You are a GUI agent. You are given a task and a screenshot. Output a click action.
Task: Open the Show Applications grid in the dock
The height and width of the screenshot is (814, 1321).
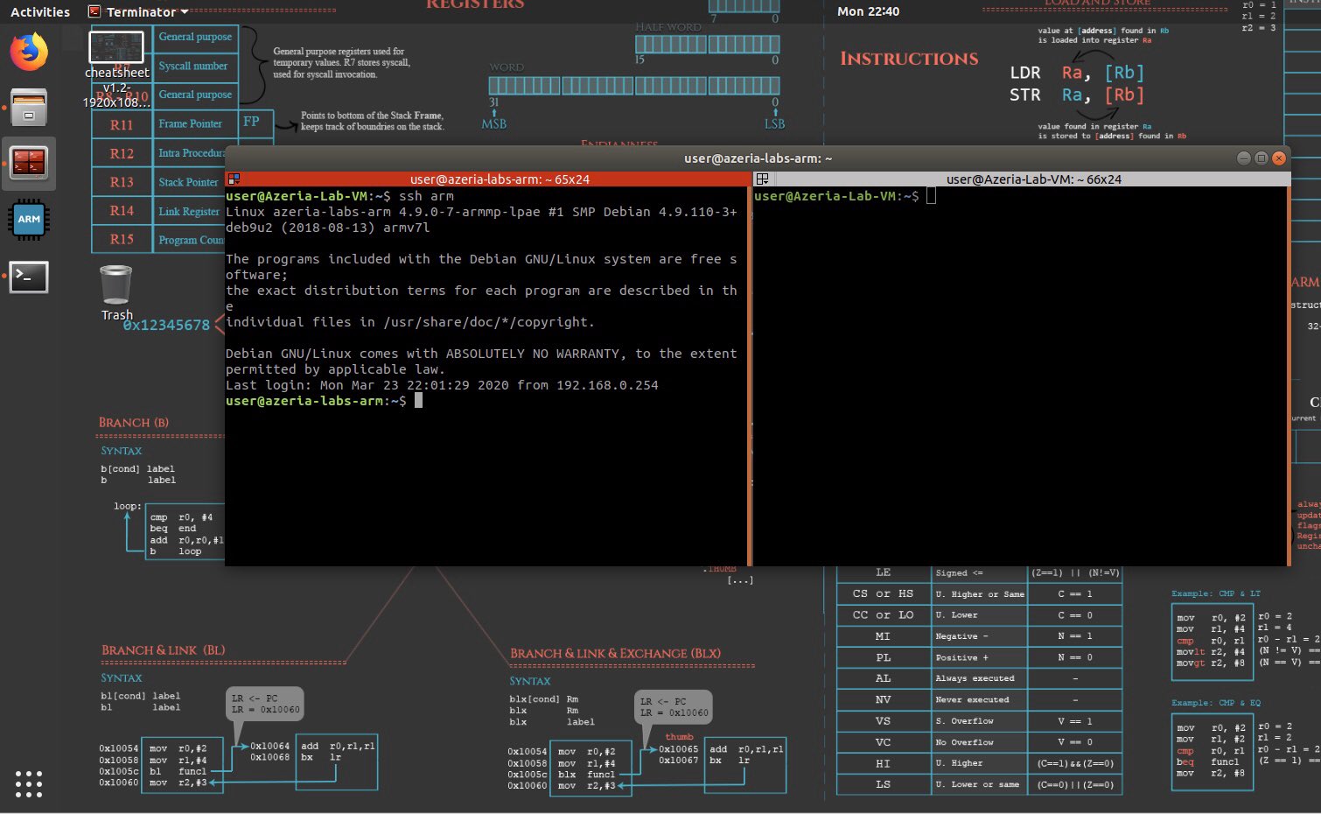tap(29, 785)
